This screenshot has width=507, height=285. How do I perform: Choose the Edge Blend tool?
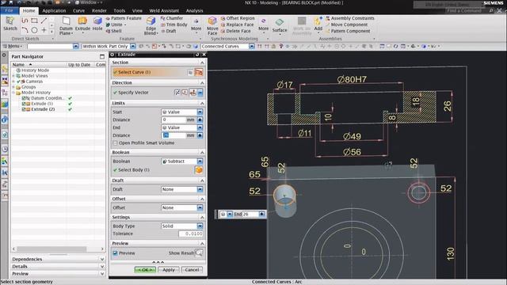[151, 26]
